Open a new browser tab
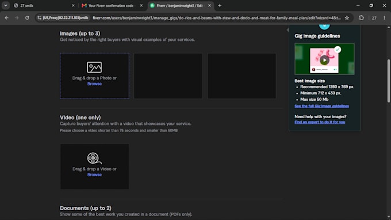 [220, 6]
